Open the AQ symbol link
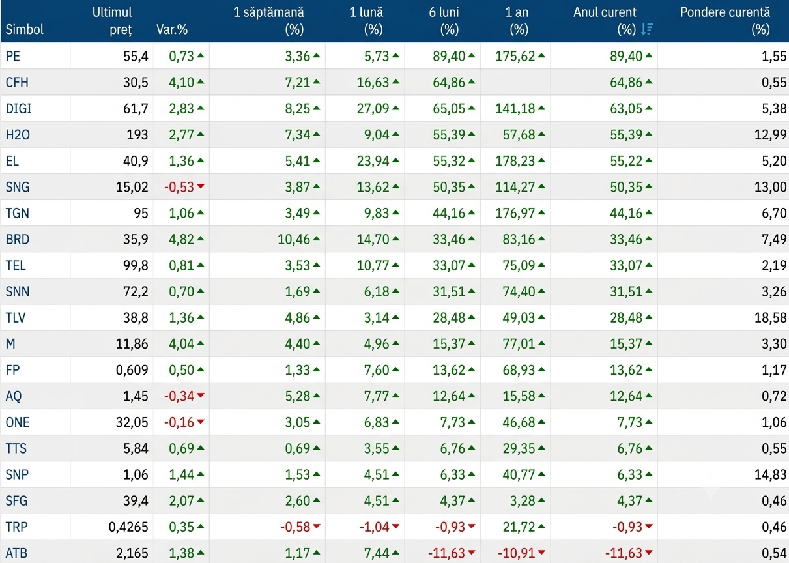The width and height of the screenshot is (789, 563). [14, 396]
